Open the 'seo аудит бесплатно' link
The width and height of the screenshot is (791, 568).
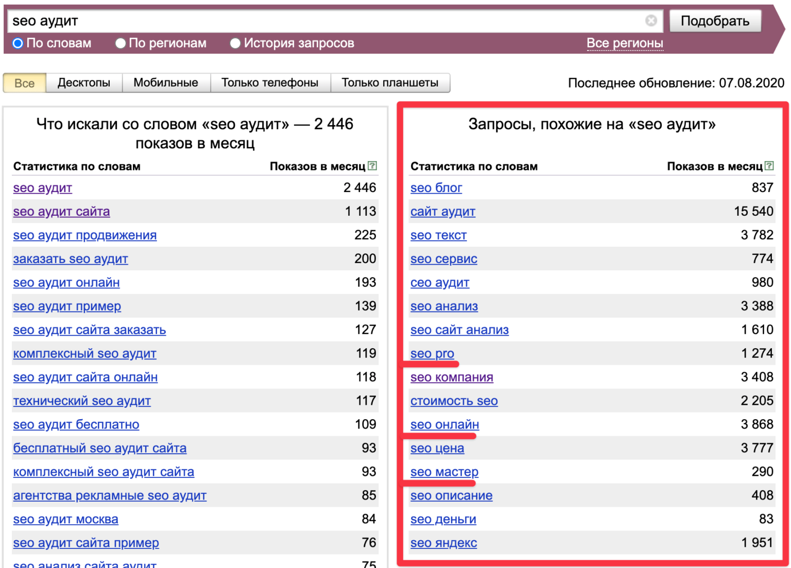[76, 425]
